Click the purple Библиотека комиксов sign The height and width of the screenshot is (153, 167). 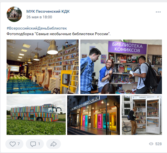pos(127,47)
